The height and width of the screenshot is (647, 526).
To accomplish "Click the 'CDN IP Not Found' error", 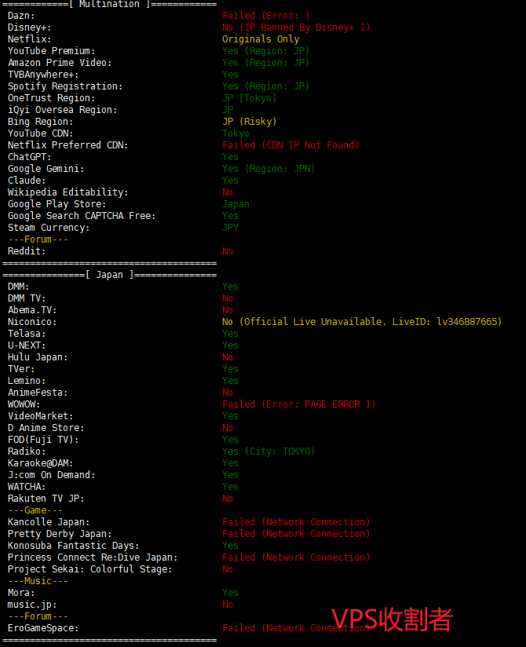I will pos(290,145).
